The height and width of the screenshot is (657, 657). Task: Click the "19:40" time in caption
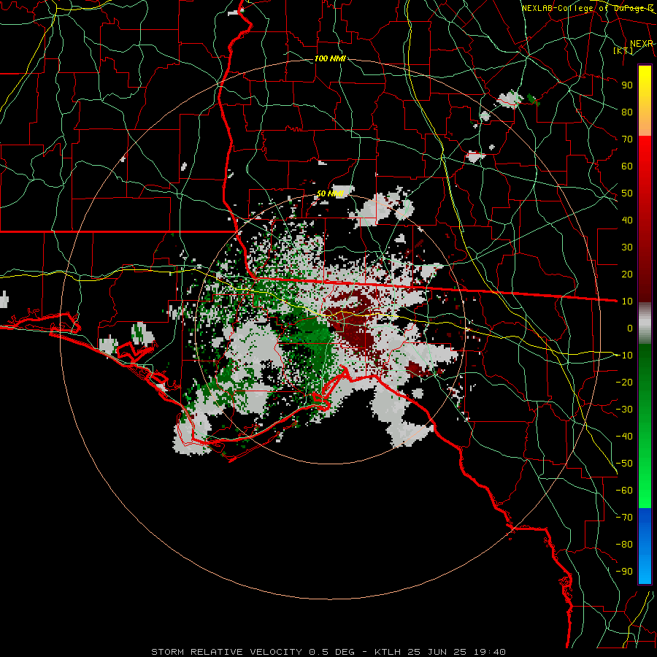tap(489, 652)
